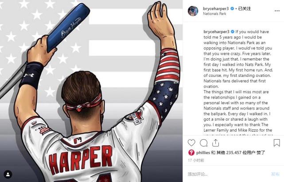
Task: Click the Harper illustration image
Action: pos(91,91)
